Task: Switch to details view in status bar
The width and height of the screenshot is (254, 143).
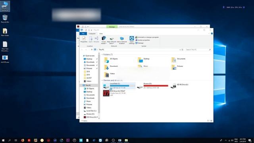Action: [x=208, y=121]
